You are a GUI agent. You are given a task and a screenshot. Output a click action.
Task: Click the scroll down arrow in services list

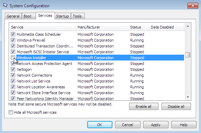(x=188, y=97)
